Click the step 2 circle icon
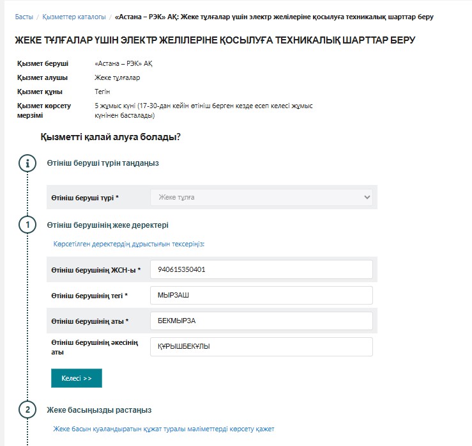Image resolution: width=472 pixels, height=446 pixels. 27,410
